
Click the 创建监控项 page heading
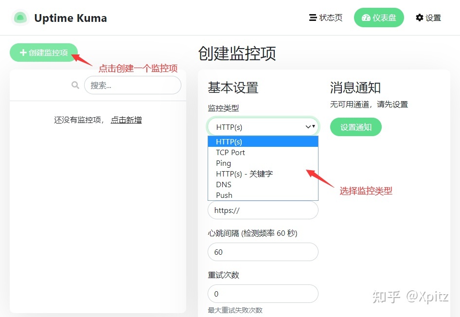pos(237,53)
